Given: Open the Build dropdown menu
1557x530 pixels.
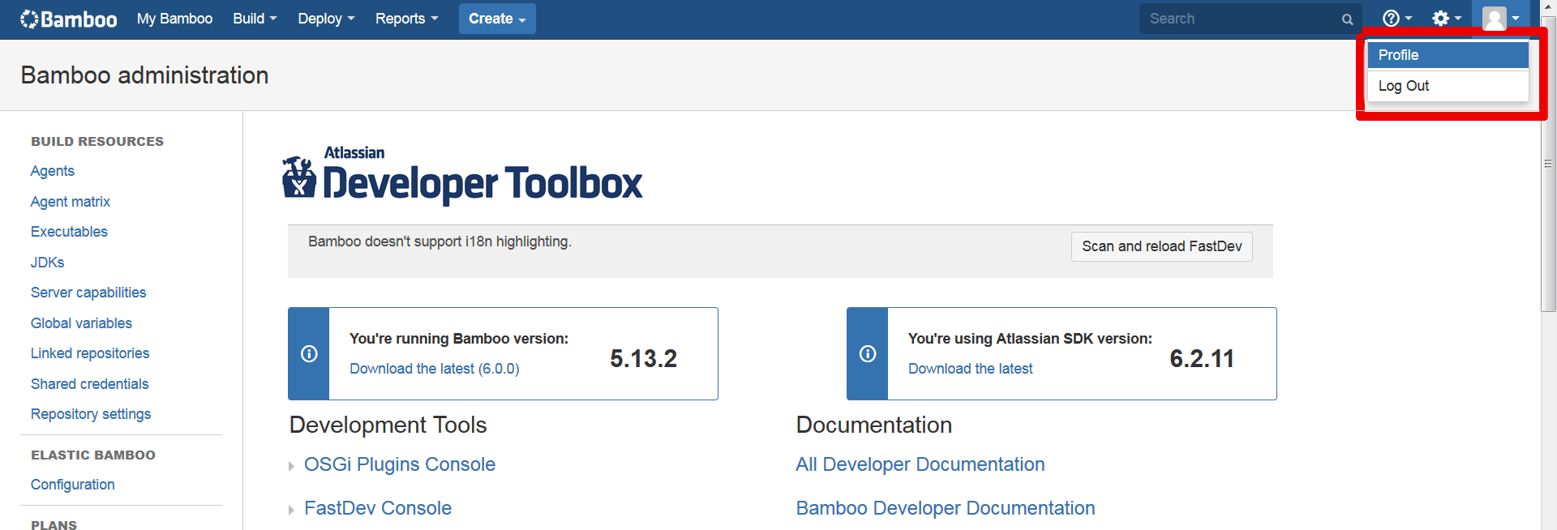Looking at the screenshot, I should [x=255, y=19].
